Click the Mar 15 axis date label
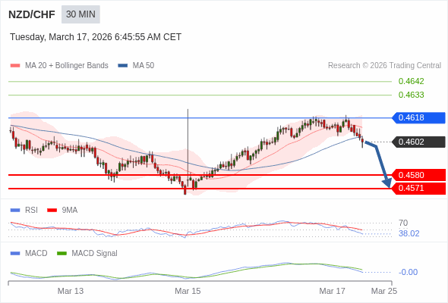Viewport: 448px width, 303px height. [x=188, y=291]
